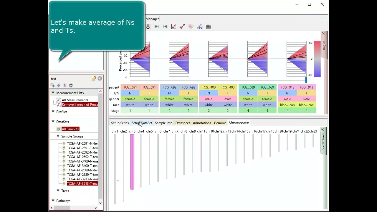The height and width of the screenshot is (212, 377).
Task: Click the chr1 chromosome bar
Action: 115,169
